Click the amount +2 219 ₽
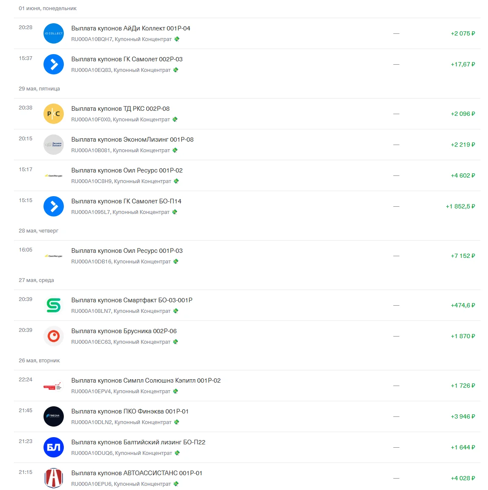This screenshot has height=490, width=488. [463, 145]
